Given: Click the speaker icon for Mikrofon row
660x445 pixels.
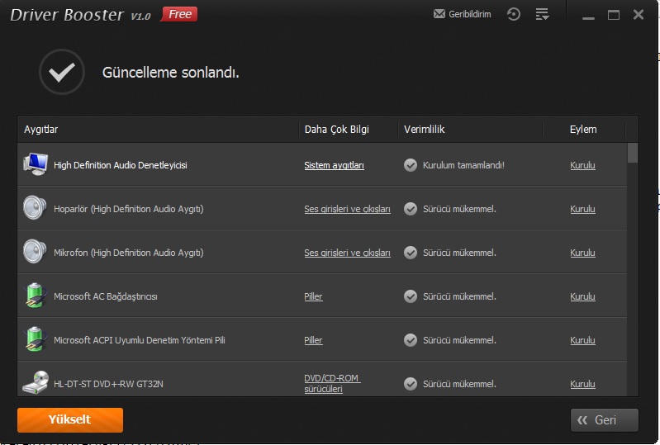Looking at the screenshot, I should tap(35, 252).
